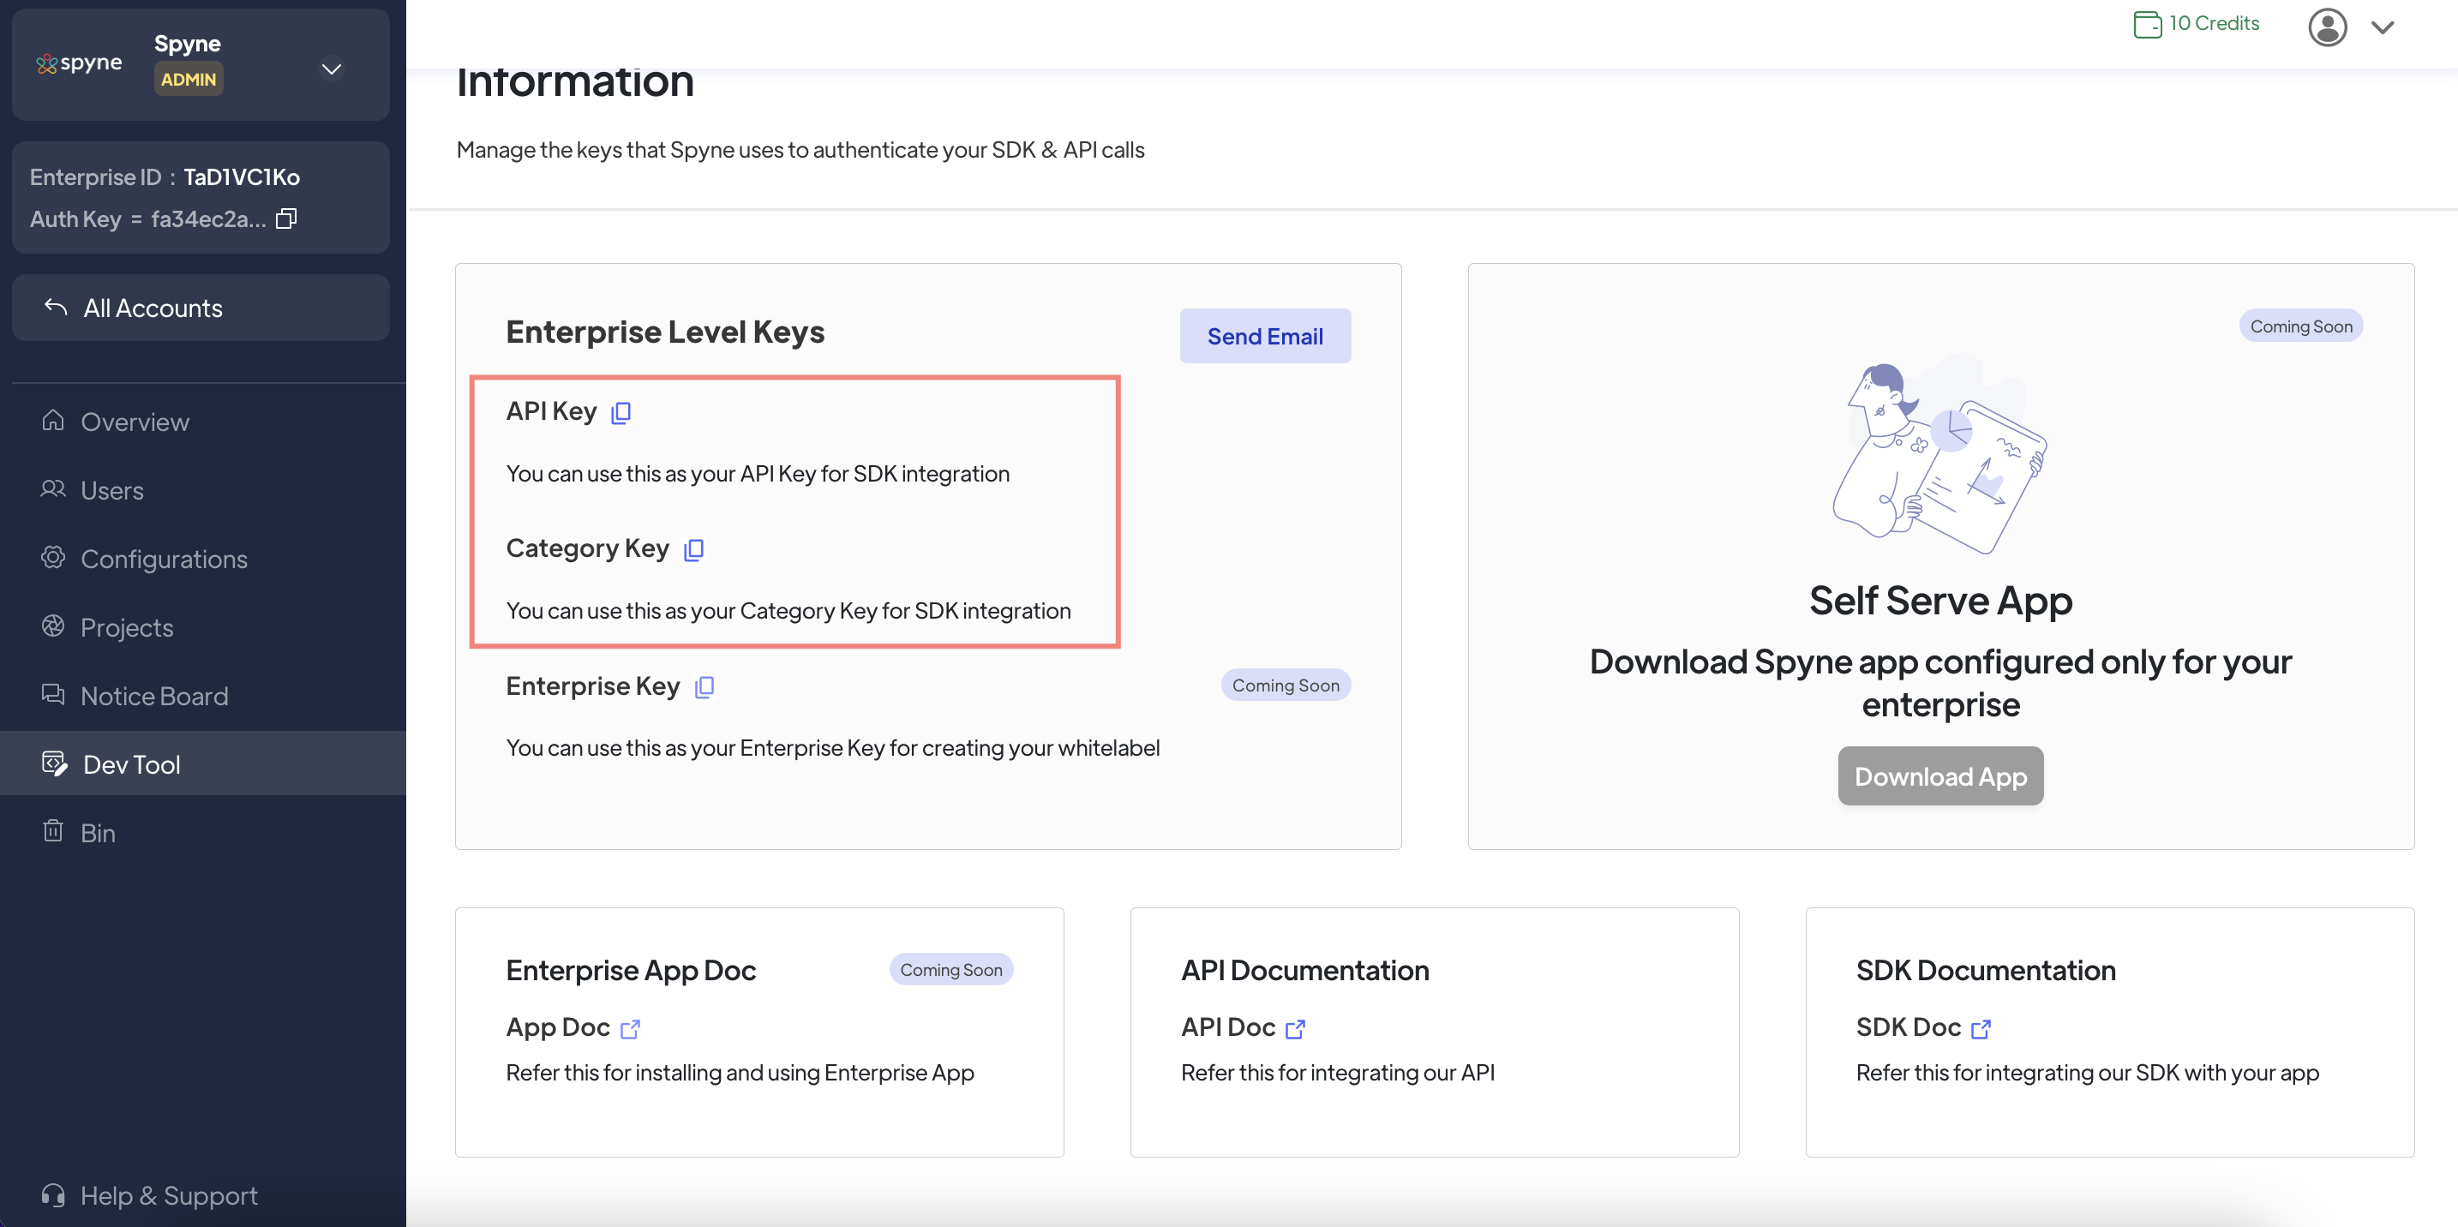Open Help & Support
The image size is (2458, 1227).
(x=168, y=1195)
